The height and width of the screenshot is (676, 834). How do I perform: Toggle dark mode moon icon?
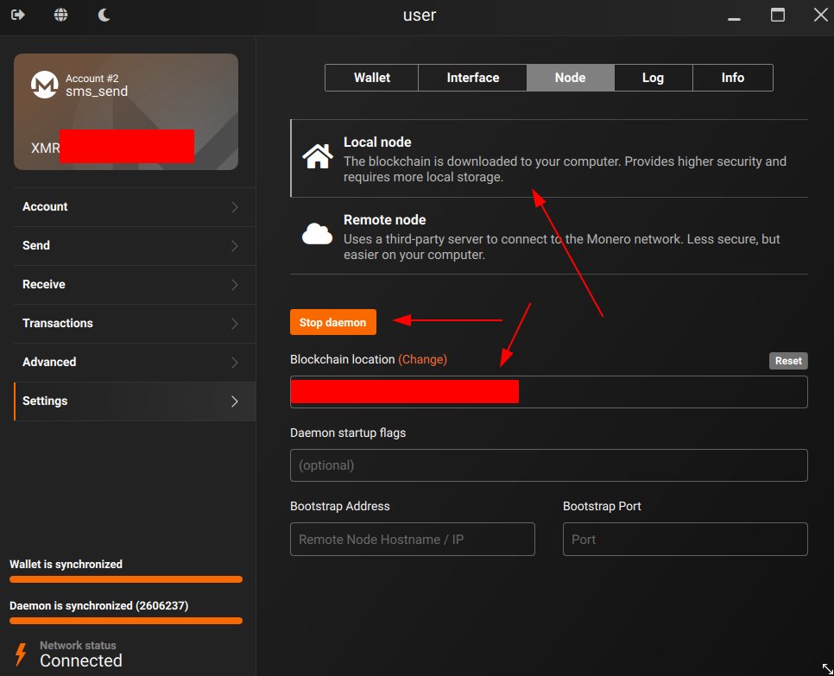[104, 15]
